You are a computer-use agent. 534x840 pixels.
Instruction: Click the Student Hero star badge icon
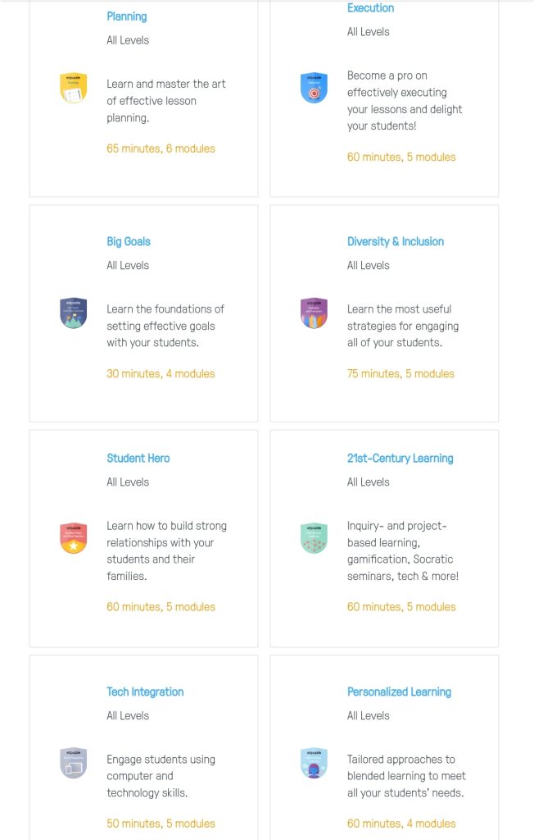(73, 538)
